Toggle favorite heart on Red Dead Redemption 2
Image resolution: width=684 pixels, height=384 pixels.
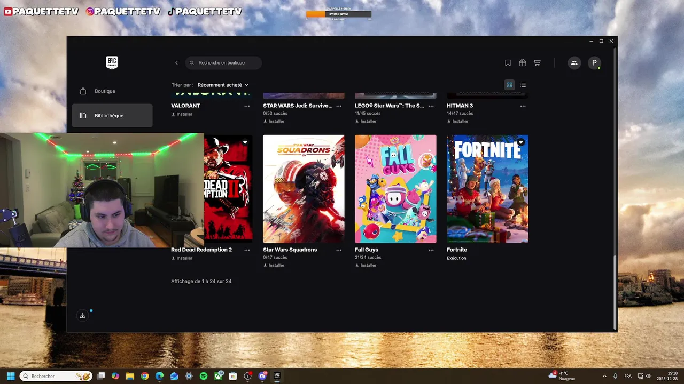pyautogui.click(x=245, y=142)
